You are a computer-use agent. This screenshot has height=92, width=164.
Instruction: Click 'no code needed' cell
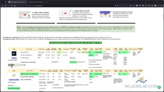click(x=25, y=58)
